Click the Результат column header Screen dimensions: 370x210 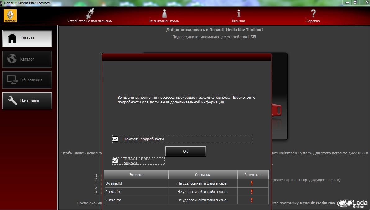pyautogui.click(x=253, y=175)
